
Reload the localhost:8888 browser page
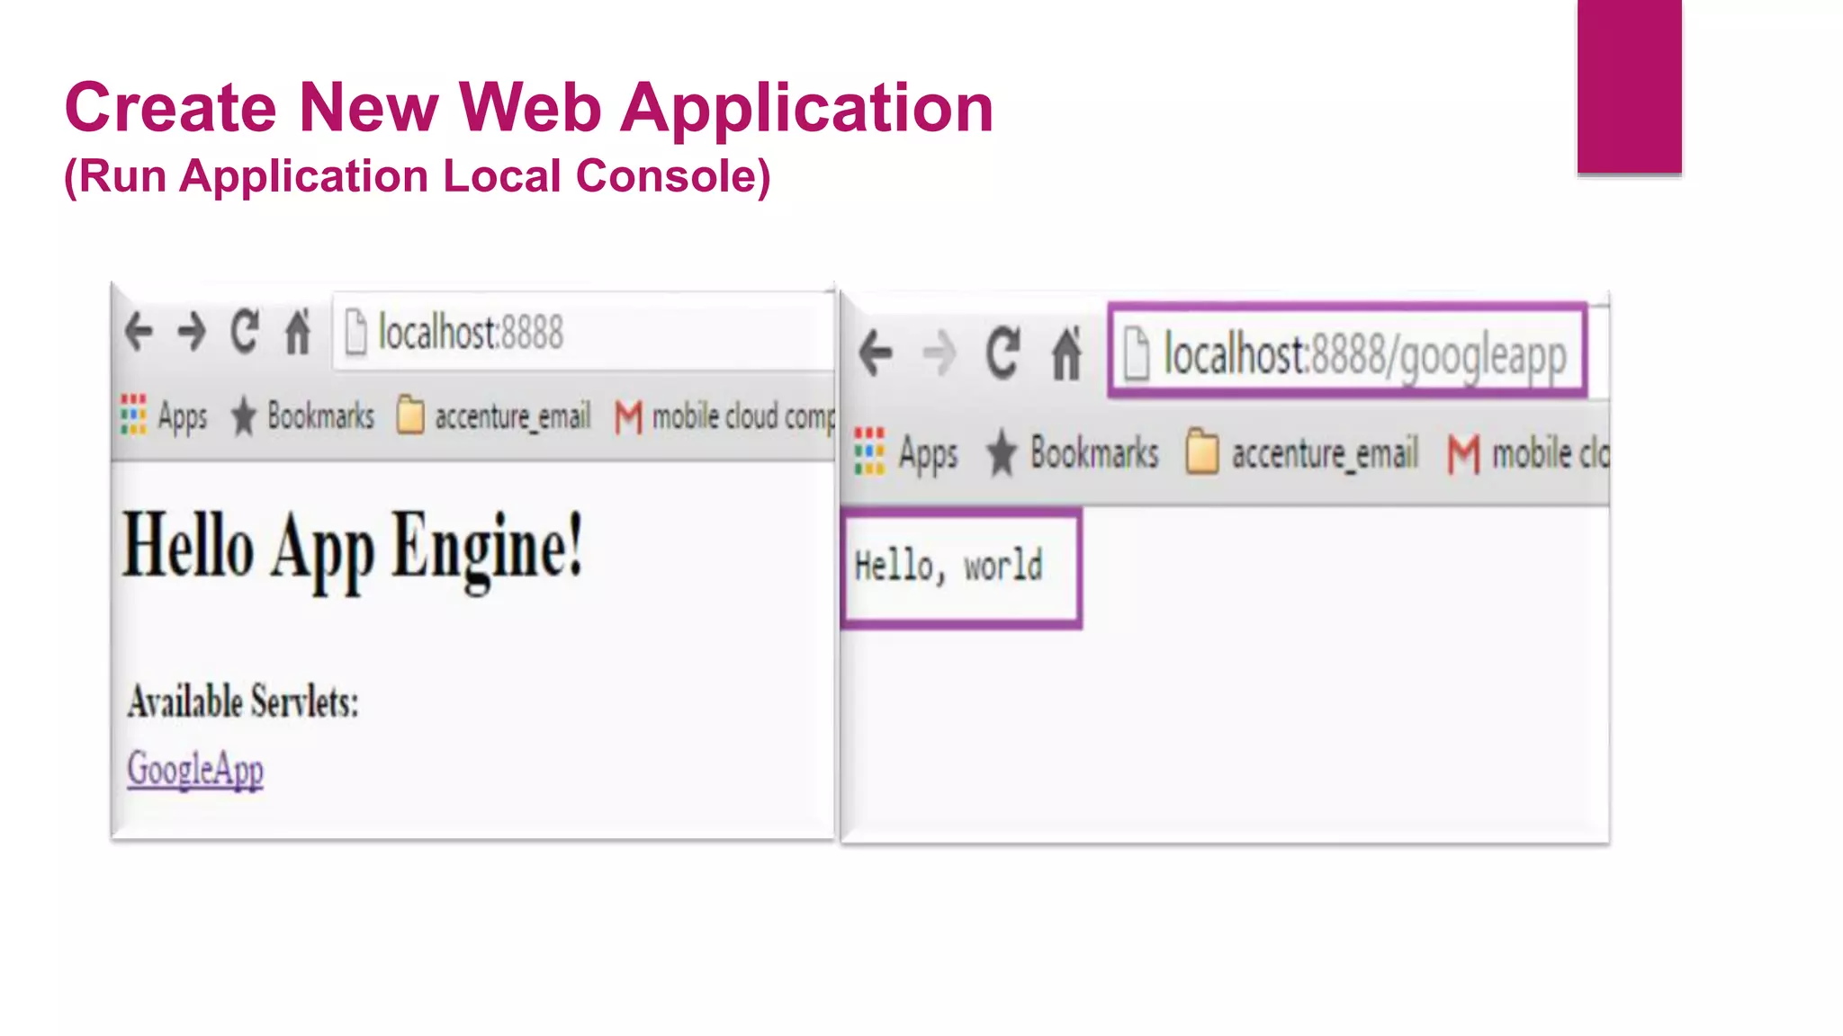(x=245, y=331)
